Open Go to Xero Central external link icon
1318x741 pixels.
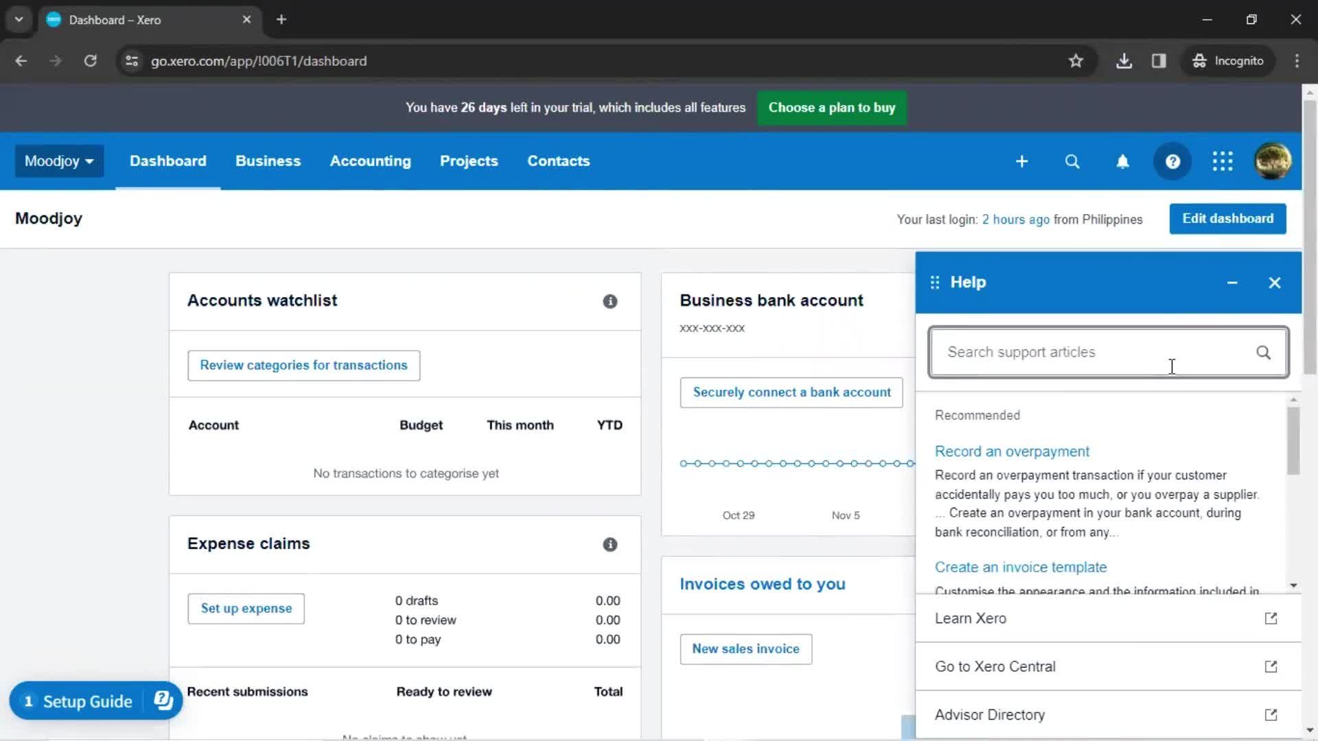(1271, 666)
